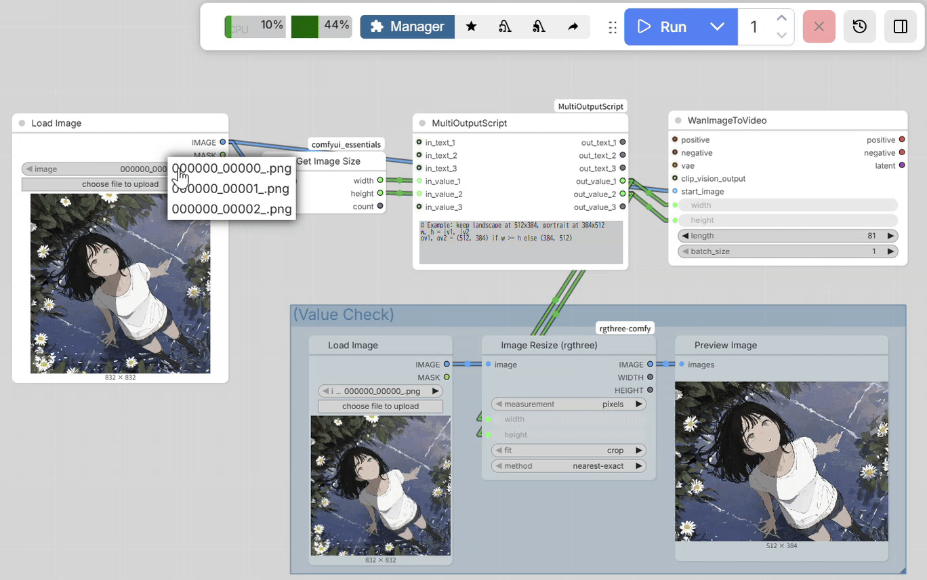Collapse the top-left Load Image node via its title dot
The image size is (927, 580).
[22, 123]
